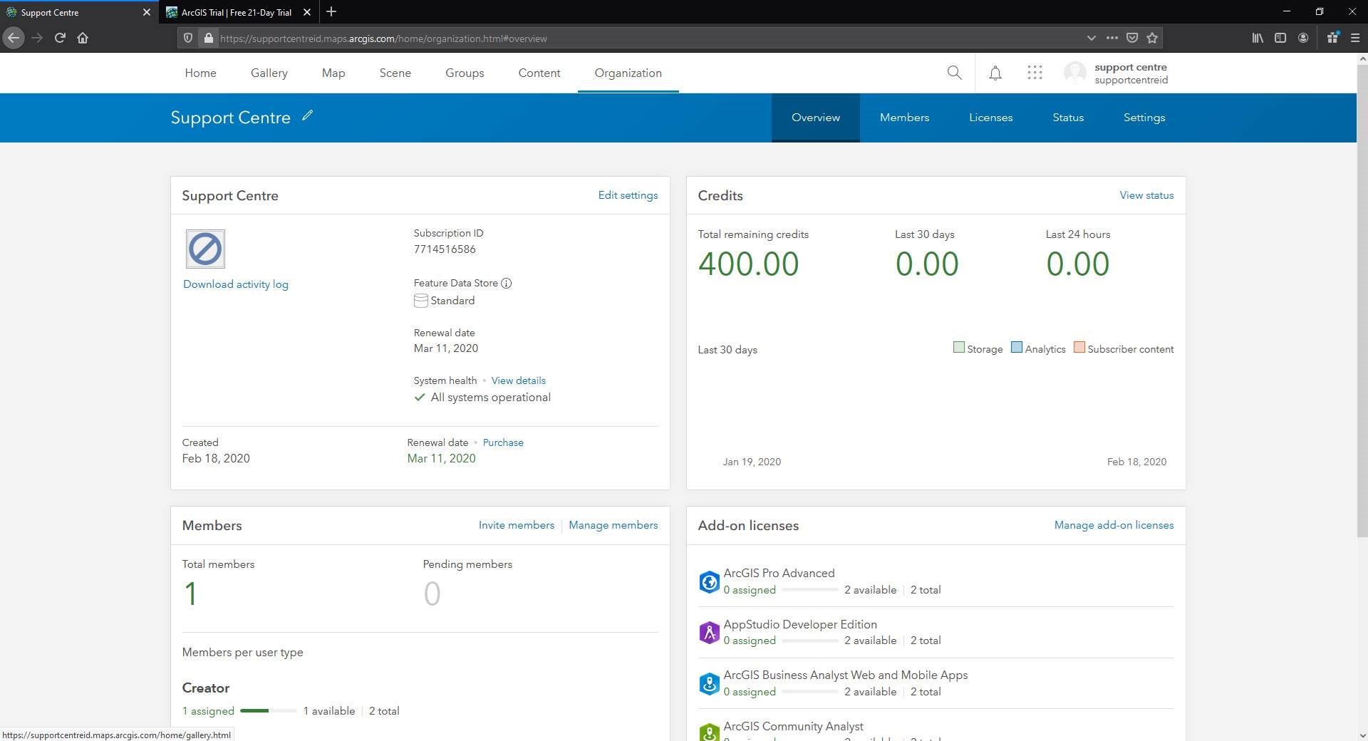This screenshot has width=1368, height=741.
Task: Click the extension icon in the toolbar
Action: pyautogui.click(x=1332, y=38)
